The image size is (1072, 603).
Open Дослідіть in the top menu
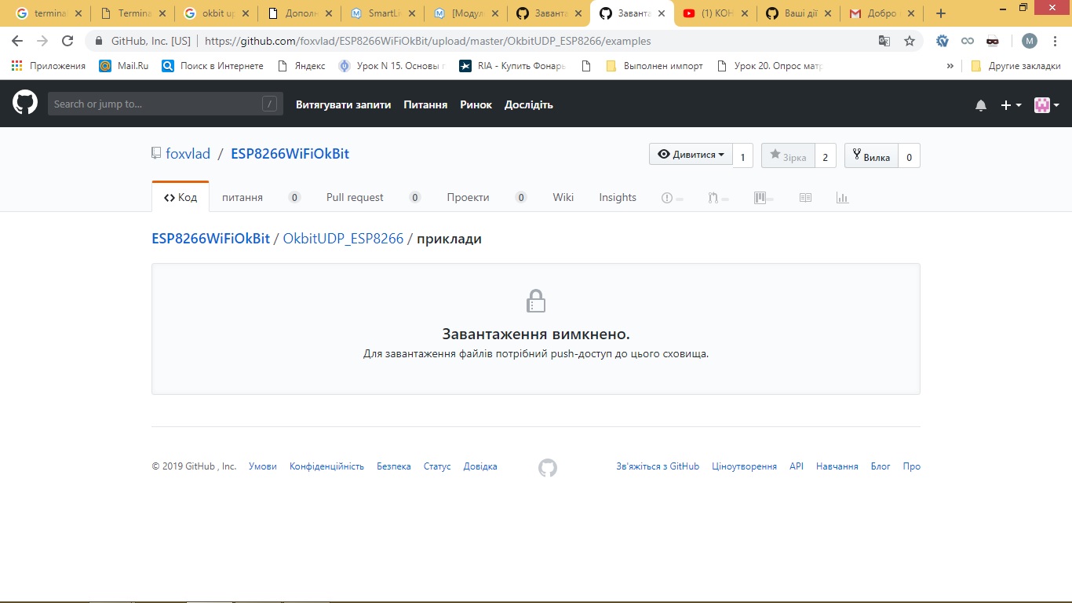click(529, 104)
